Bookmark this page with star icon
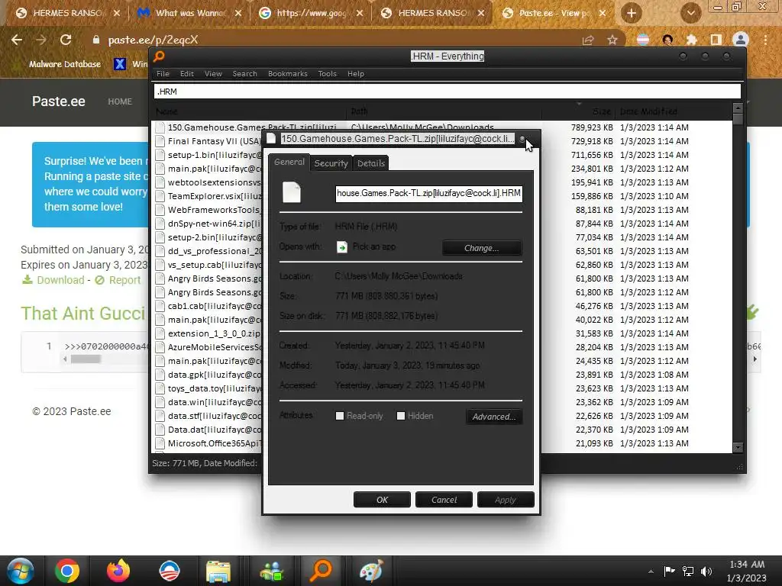782x586 pixels. 612,40
